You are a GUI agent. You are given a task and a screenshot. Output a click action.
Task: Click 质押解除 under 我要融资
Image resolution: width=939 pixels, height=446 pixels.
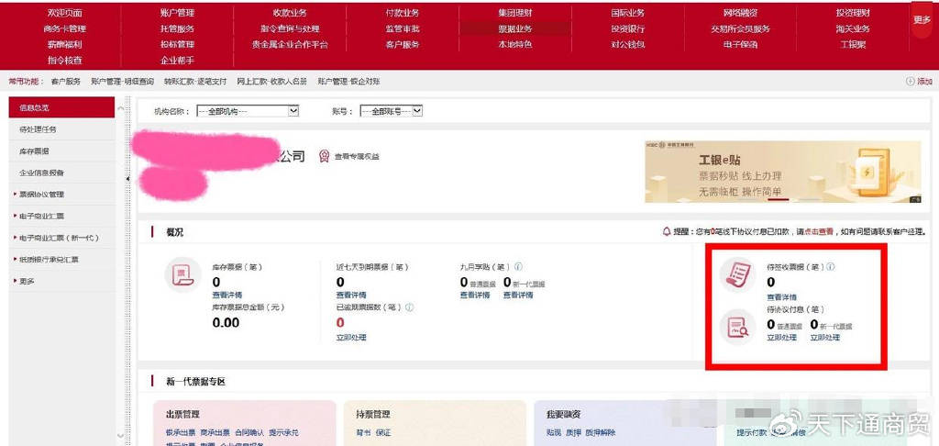[x=600, y=432]
